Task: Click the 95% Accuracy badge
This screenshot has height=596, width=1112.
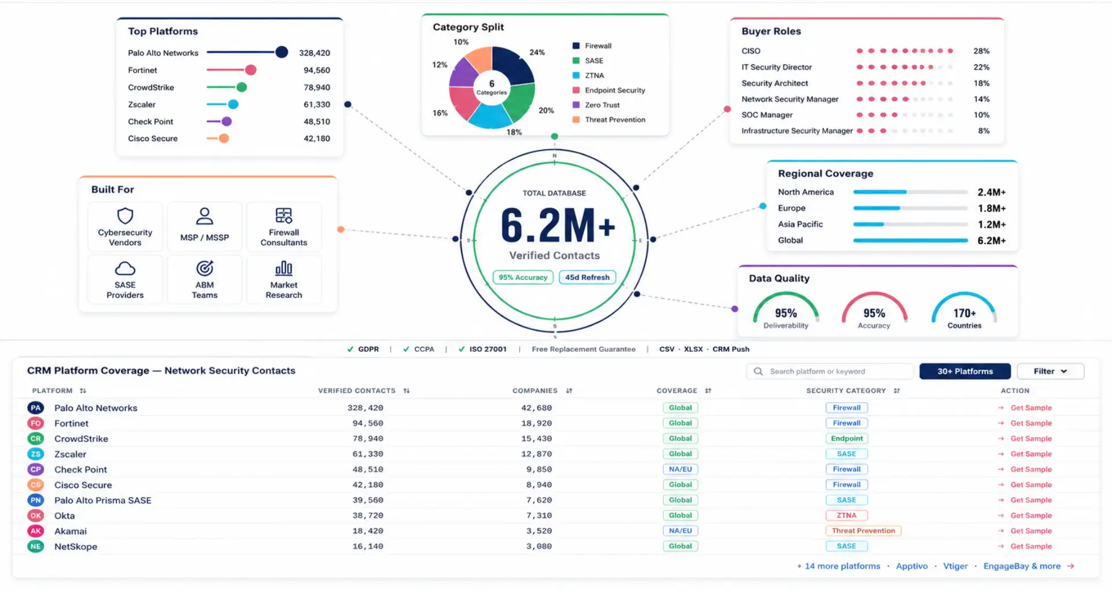Action: pos(523,278)
